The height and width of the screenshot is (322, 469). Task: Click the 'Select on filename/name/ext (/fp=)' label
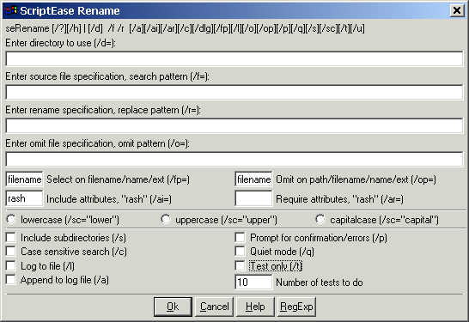point(119,179)
